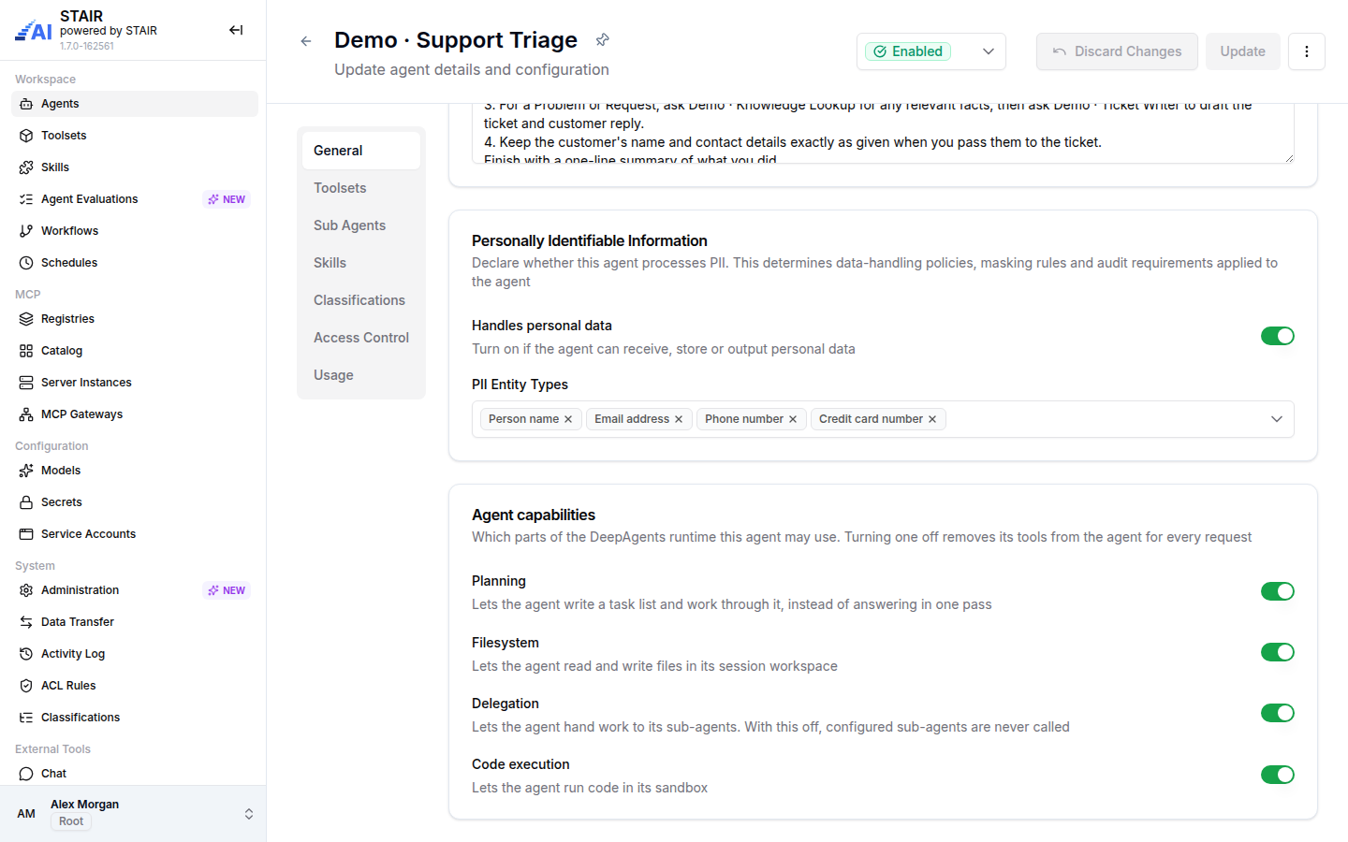1348x842 pixels.
Task: Toggle Handles personal data switch
Action: click(1278, 336)
